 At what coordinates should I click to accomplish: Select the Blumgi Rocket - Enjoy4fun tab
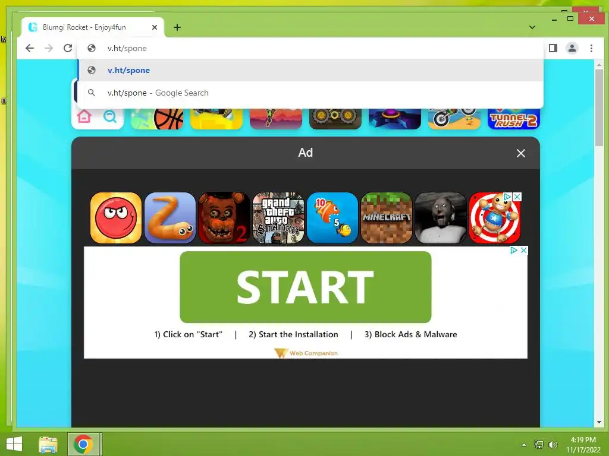click(93, 27)
